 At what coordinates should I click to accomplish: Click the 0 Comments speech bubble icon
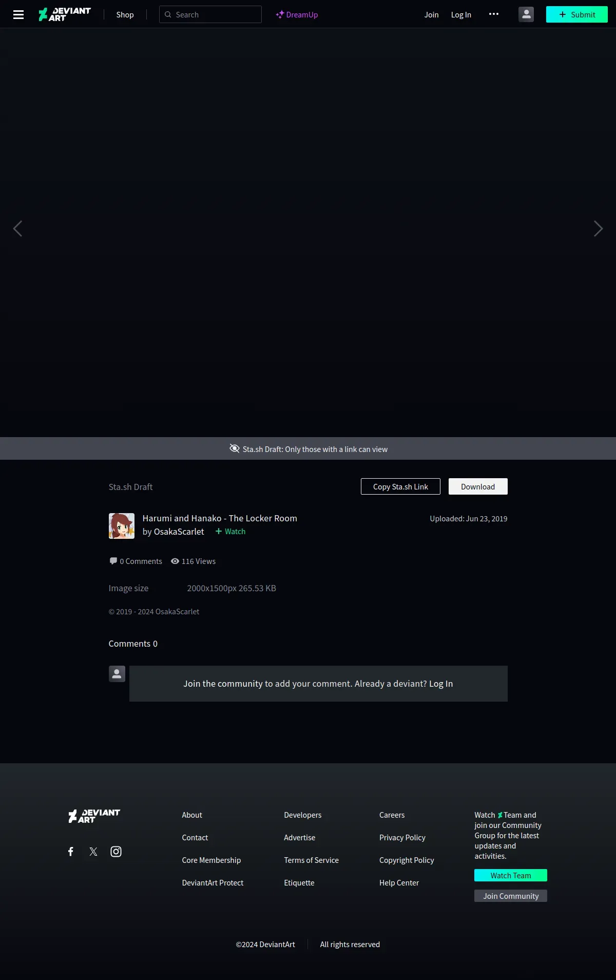pyautogui.click(x=113, y=561)
